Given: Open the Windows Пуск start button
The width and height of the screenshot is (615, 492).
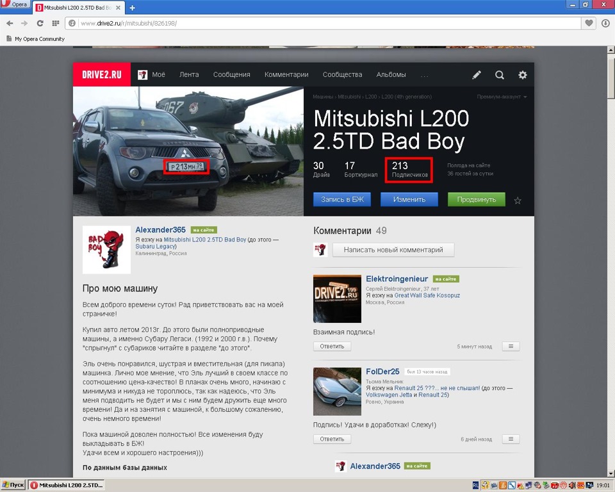Looking at the screenshot, I should click(13, 486).
